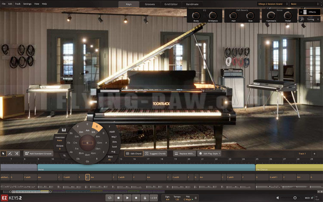323x202 pixels.
Task: Switch to the Keys tab
Action: coord(128,4)
